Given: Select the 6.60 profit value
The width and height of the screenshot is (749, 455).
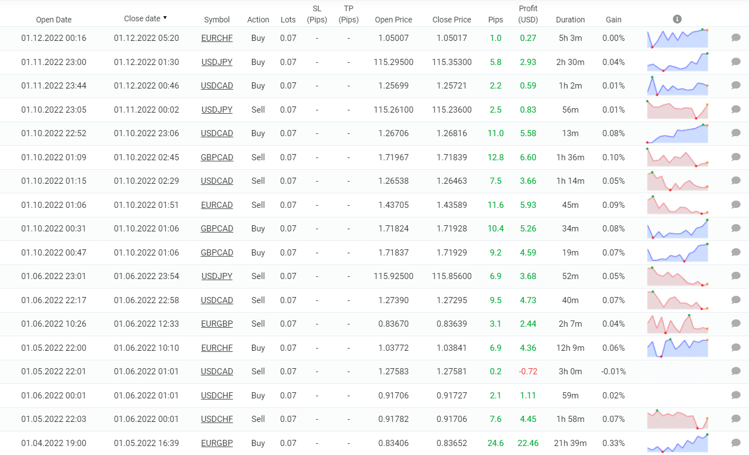Looking at the screenshot, I should pyautogui.click(x=528, y=157).
